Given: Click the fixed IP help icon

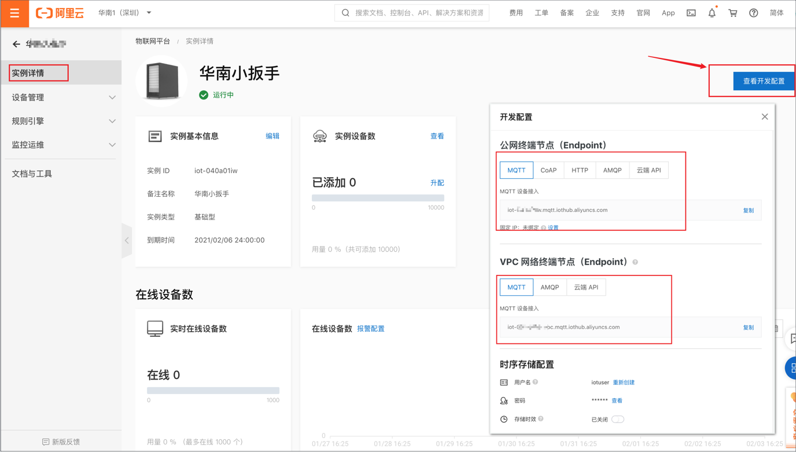Looking at the screenshot, I should (x=543, y=228).
